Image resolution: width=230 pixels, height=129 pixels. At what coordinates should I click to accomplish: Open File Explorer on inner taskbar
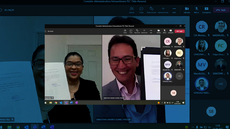tap(51, 103)
